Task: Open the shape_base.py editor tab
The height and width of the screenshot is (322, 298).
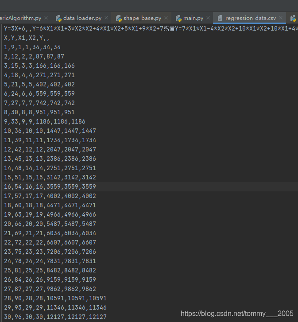Action: [x=142, y=18]
